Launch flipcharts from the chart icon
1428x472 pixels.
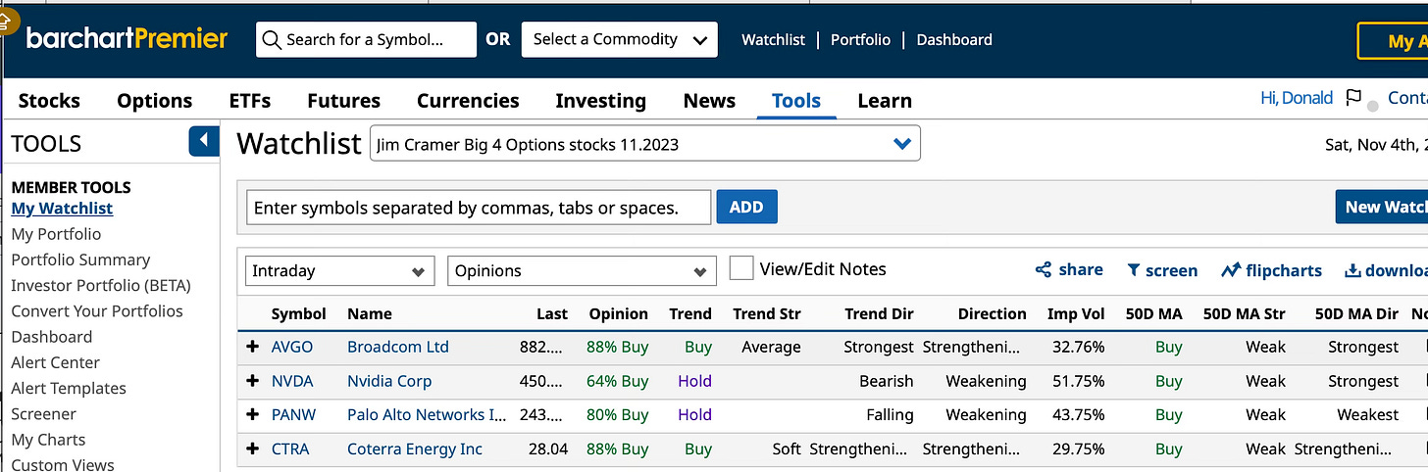point(1231,270)
